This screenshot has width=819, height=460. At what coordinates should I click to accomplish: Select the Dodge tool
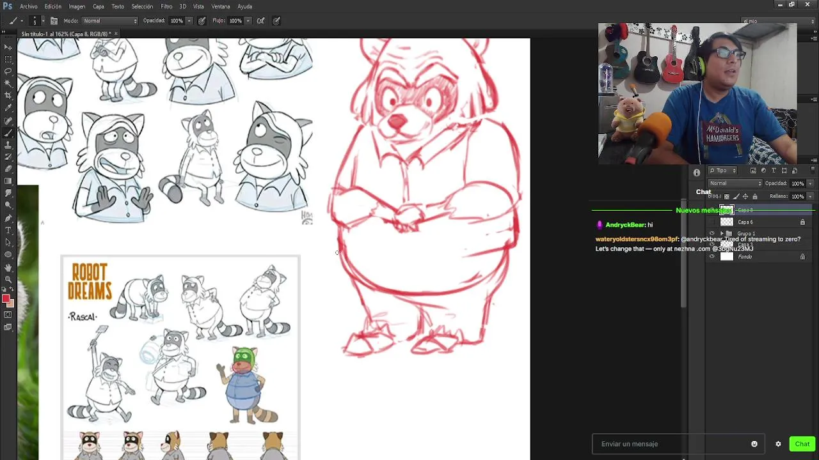point(8,205)
